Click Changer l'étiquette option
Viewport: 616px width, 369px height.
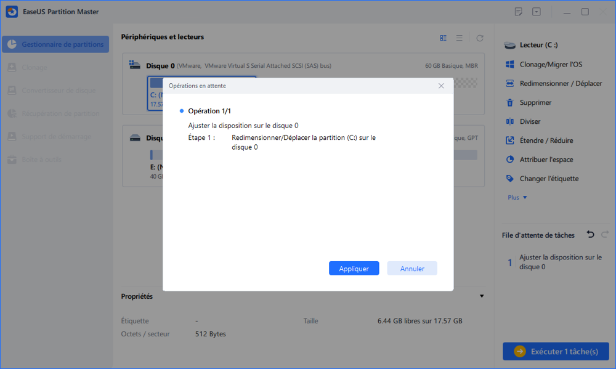549,179
